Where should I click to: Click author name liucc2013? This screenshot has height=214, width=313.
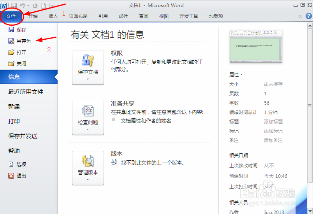(274, 212)
